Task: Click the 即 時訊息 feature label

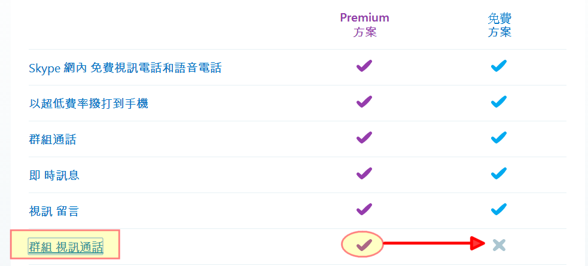Action: 54,175
